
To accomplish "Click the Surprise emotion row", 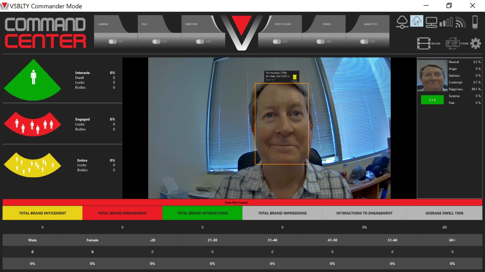I will coord(465,96).
